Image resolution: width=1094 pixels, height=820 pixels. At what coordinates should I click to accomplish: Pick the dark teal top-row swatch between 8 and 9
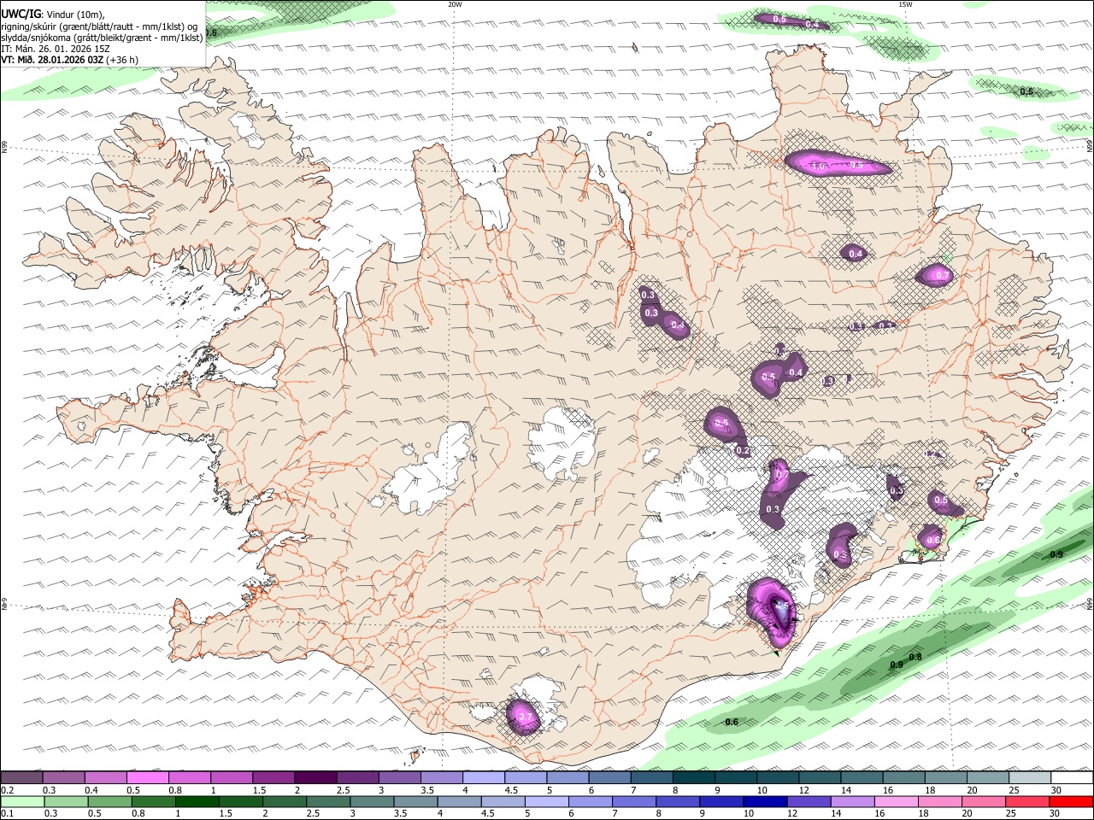[x=693, y=778]
